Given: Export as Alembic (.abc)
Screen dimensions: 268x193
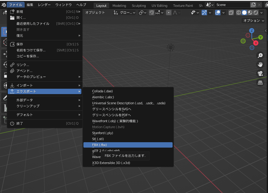Looking at the screenshot, I should click(x=128, y=97).
